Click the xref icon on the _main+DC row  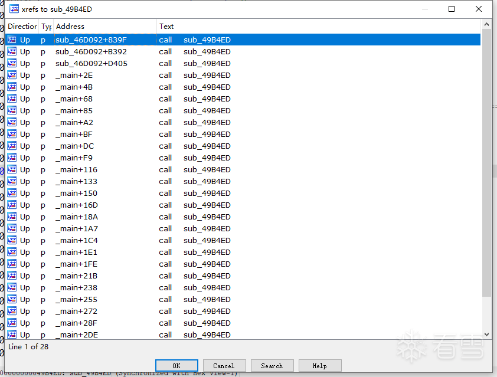(12, 146)
